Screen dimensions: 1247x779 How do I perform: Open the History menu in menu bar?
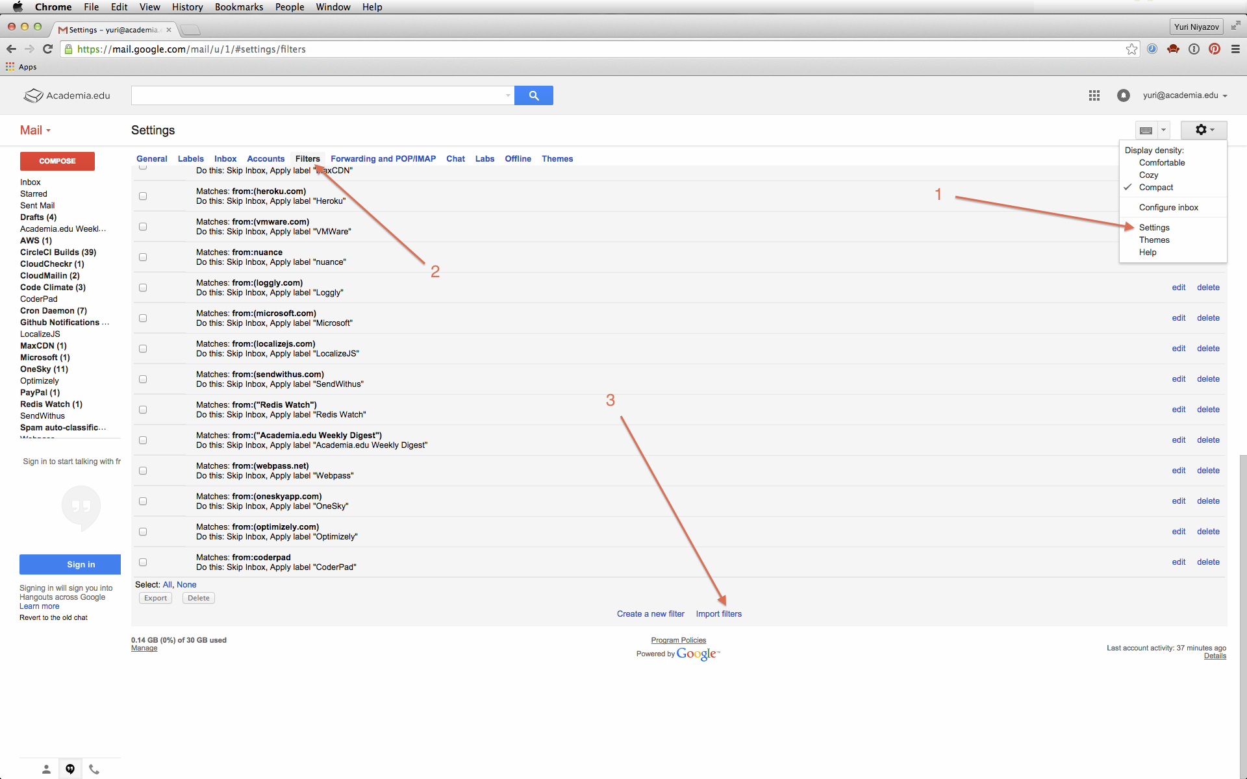(187, 7)
